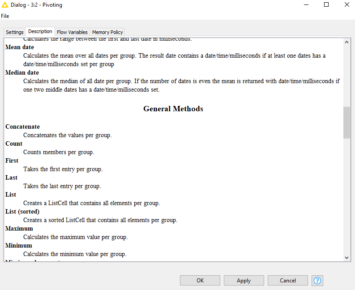Image resolution: width=355 pixels, height=290 pixels.
Task: Click the List (sorted) method term
Action: click(22, 212)
